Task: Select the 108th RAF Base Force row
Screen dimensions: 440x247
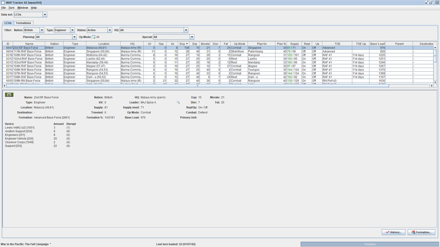Action: pyautogui.click(x=218, y=77)
